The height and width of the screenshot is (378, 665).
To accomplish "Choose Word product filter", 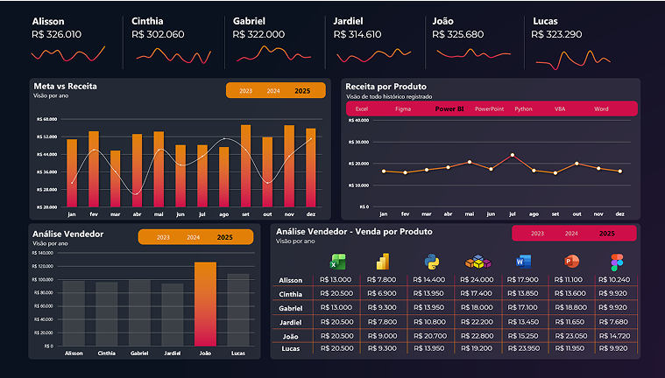I will [601, 108].
